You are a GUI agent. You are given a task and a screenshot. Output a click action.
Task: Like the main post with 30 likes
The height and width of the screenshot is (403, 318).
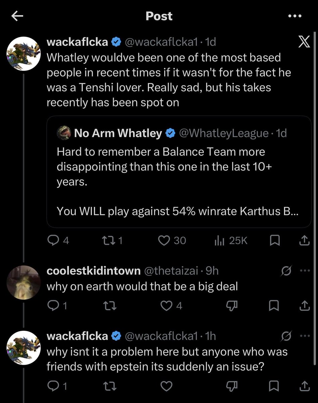click(x=172, y=240)
